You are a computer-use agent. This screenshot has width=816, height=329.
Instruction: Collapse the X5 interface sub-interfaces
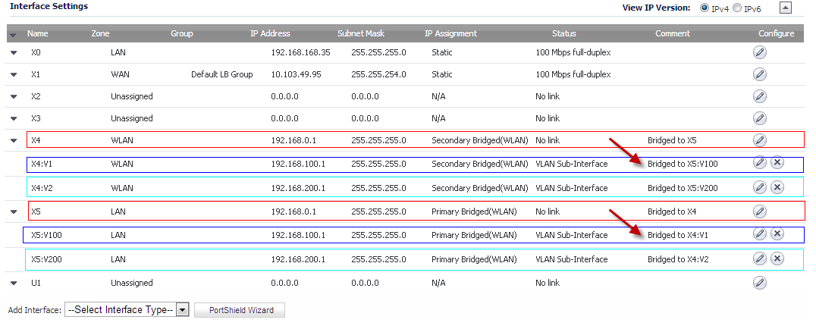pos(14,211)
